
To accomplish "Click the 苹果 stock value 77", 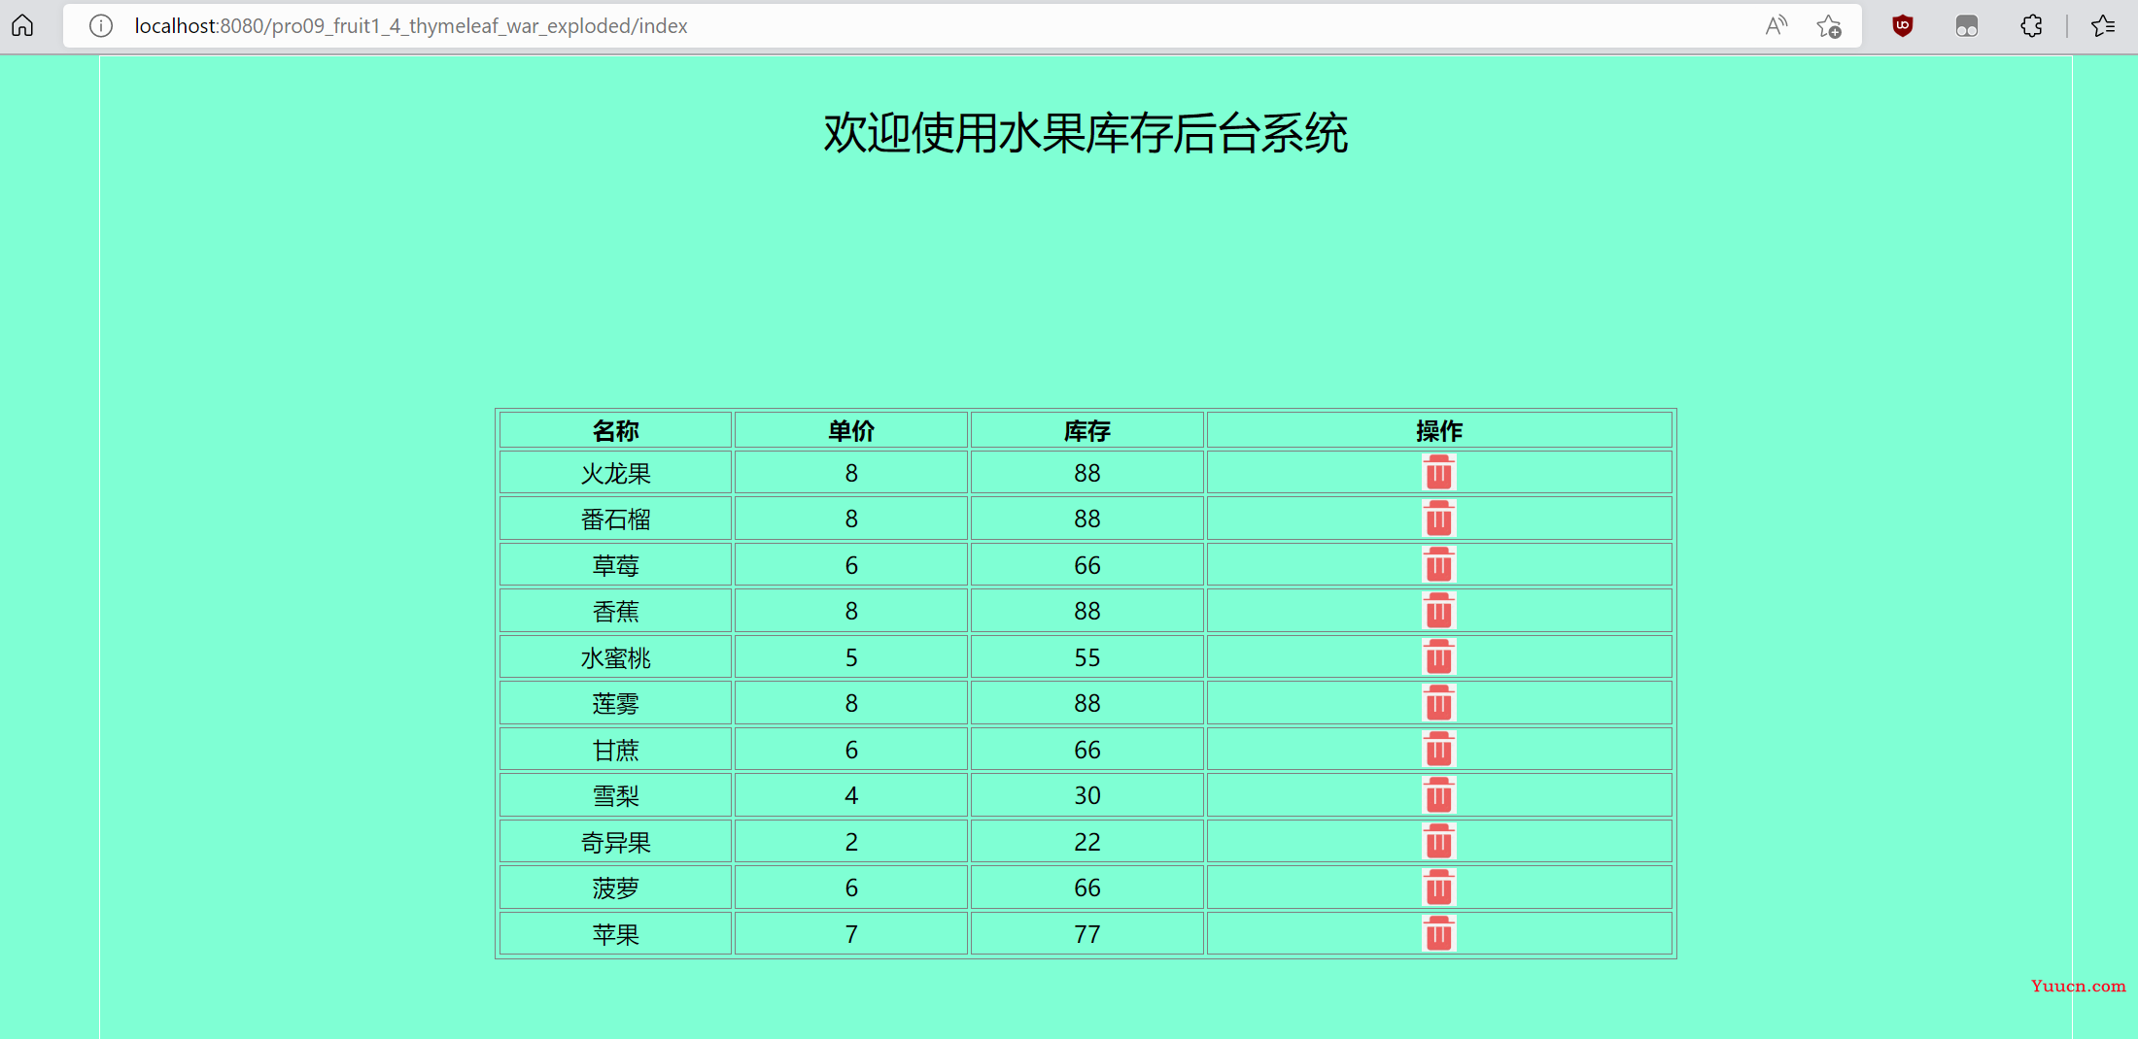I will tap(1087, 934).
